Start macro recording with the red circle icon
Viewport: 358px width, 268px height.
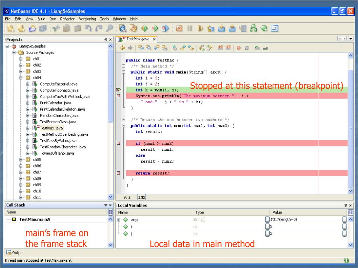[239, 48]
